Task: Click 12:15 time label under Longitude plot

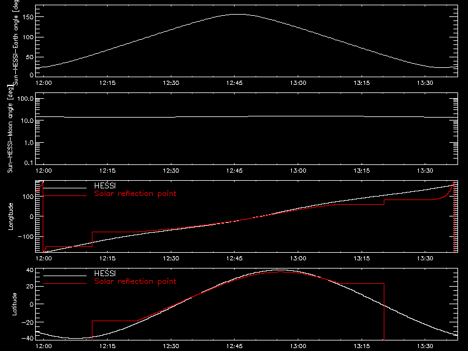Action: point(107,258)
